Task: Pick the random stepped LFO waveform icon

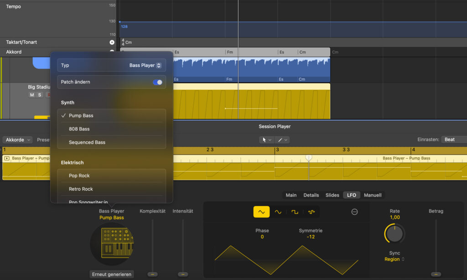Action: pos(311,212)
